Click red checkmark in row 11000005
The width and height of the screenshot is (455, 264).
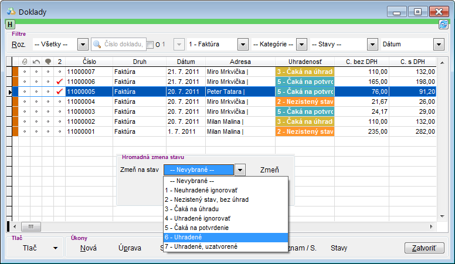click(x=59, y=92)
